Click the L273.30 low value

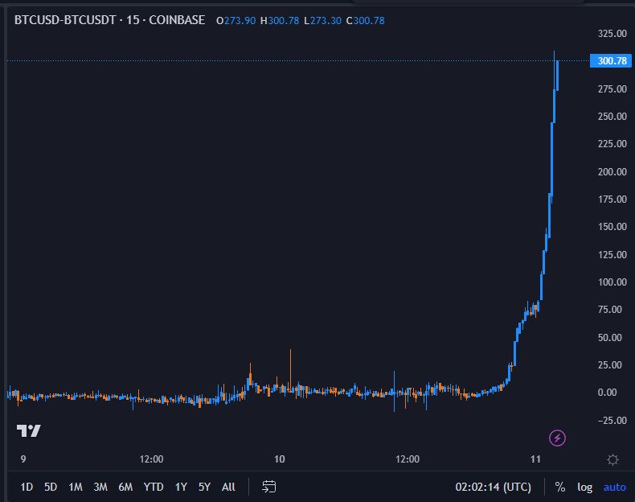point(323,21)
